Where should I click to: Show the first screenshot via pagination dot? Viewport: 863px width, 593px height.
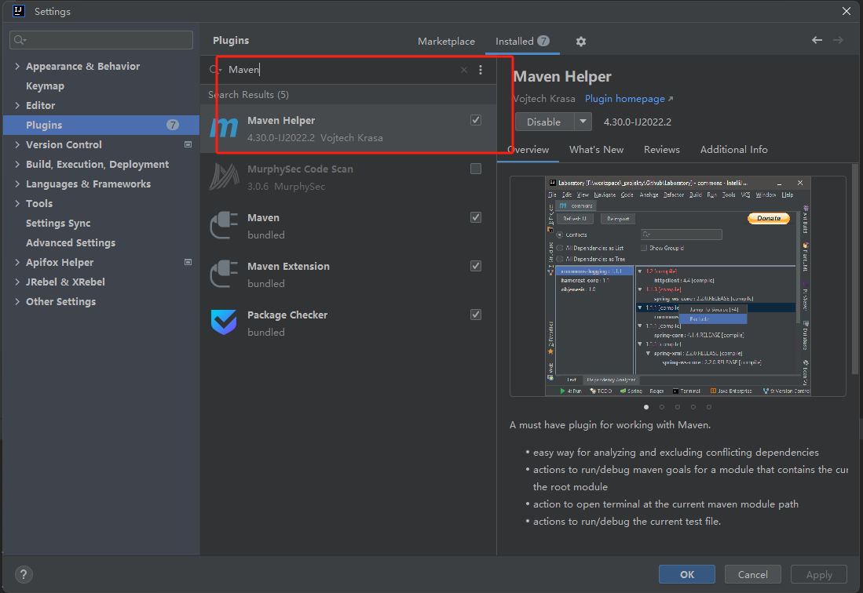646,407
